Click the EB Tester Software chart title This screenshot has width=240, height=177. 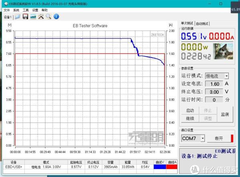click(x=90, y=26)
